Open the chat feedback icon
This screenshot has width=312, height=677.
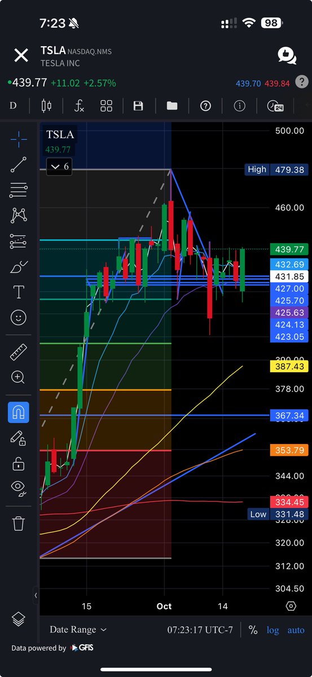pos(287,55)
